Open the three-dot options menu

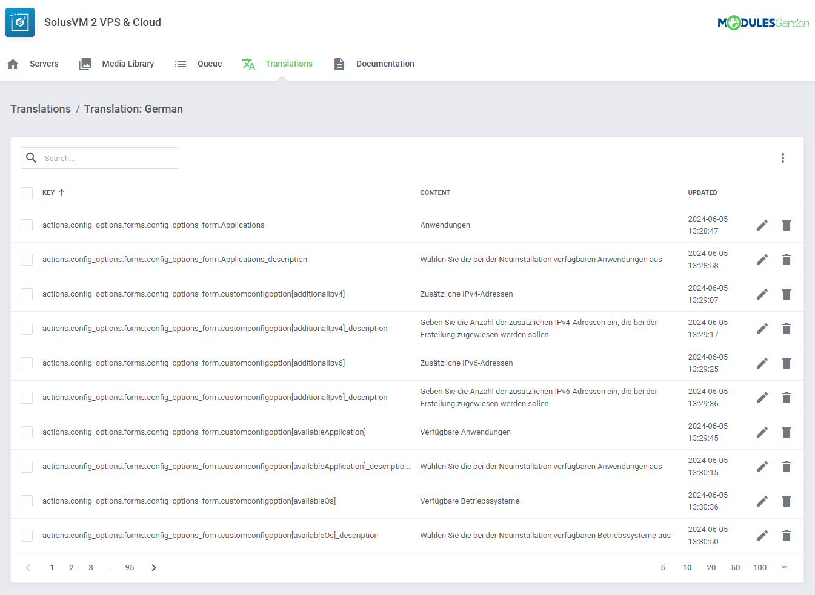pos(783,157)
